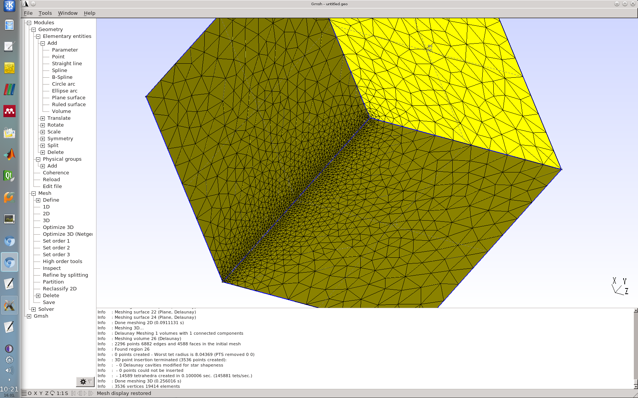Image resolution: width=638 pixels, height=398 pixels.
Task: Click the message console scrollbar down arrow
Action: tap(636, 386)
